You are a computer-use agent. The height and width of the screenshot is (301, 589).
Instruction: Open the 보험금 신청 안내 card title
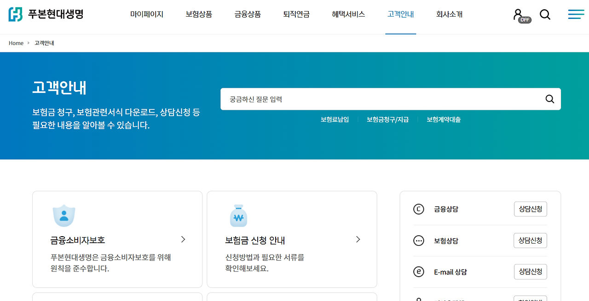[255, 240]
